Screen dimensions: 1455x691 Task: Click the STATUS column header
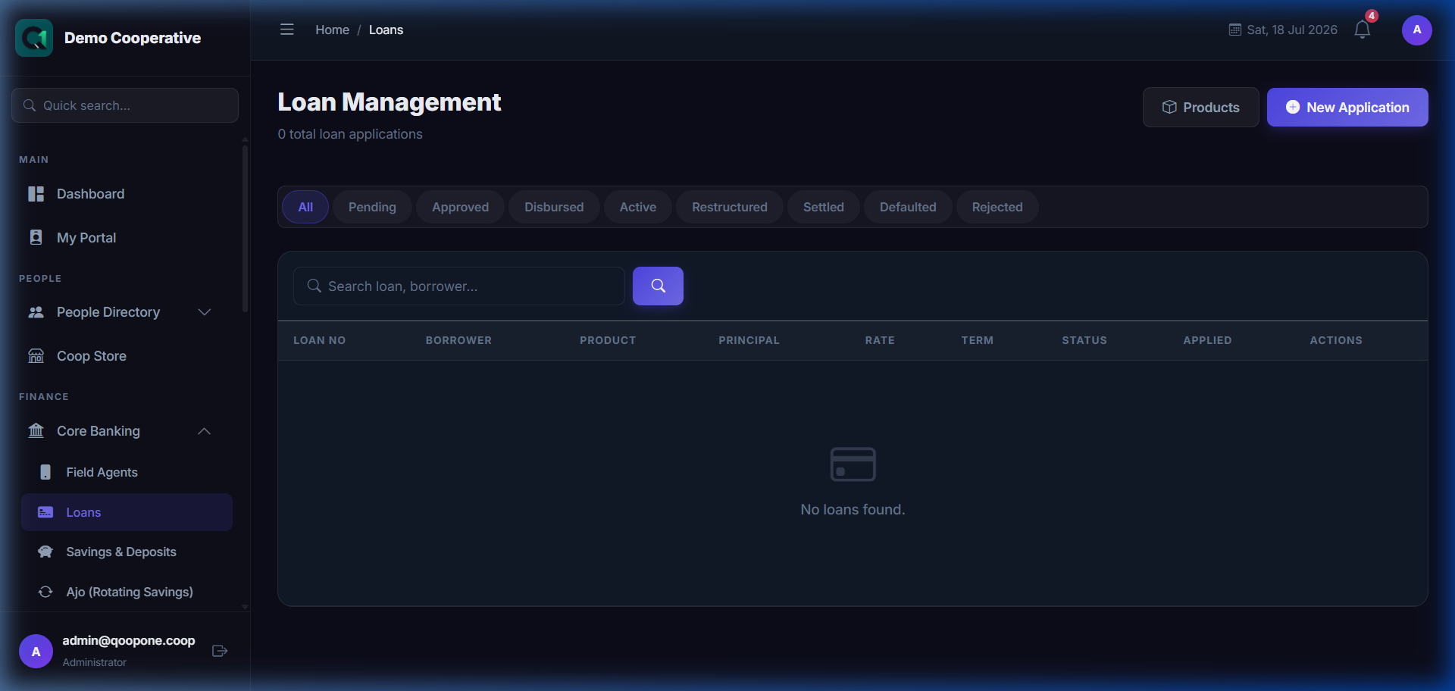(x=1084, y=340)
